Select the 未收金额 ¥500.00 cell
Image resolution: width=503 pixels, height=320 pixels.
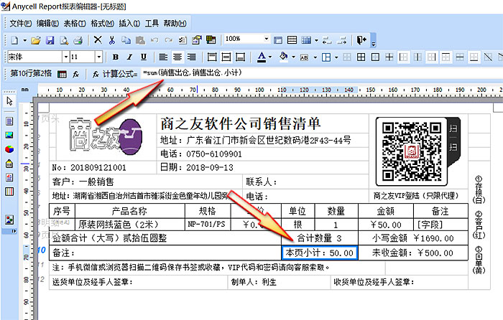click(x=413, y=253)
